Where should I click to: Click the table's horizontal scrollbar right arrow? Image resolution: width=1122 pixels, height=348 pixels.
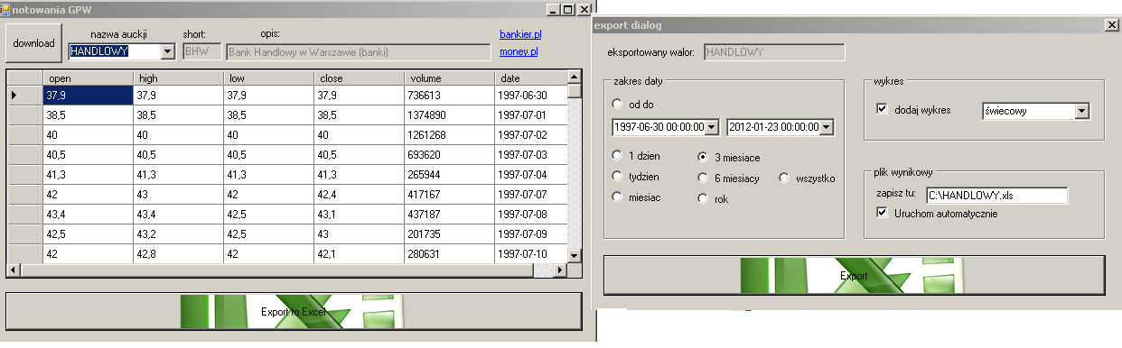[x=560, y=270]
